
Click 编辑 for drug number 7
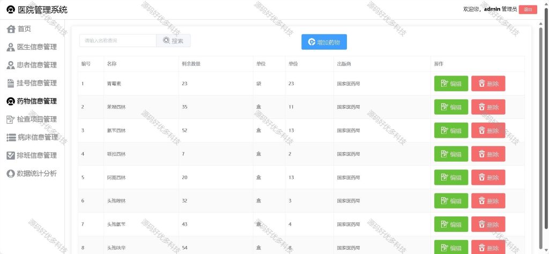pos(451,224)
